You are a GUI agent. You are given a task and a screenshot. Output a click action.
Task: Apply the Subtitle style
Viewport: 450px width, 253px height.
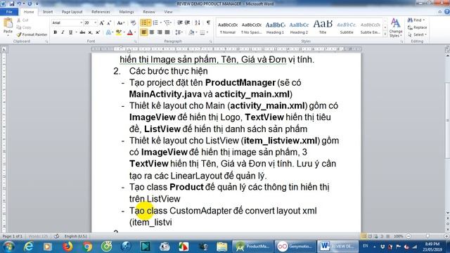[347, 27]
